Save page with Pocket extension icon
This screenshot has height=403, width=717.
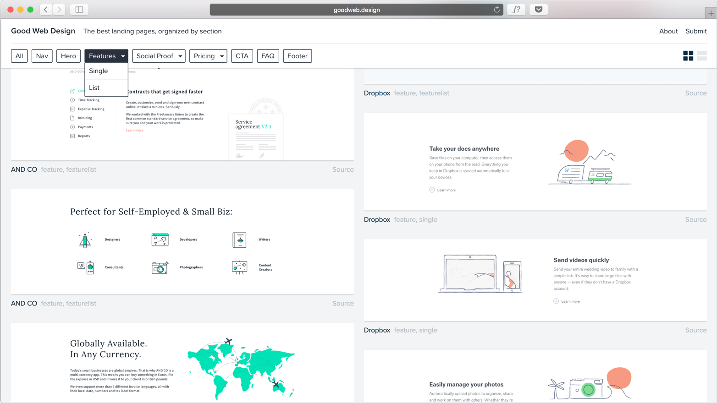pyautogui.click(x=539, y=10)
